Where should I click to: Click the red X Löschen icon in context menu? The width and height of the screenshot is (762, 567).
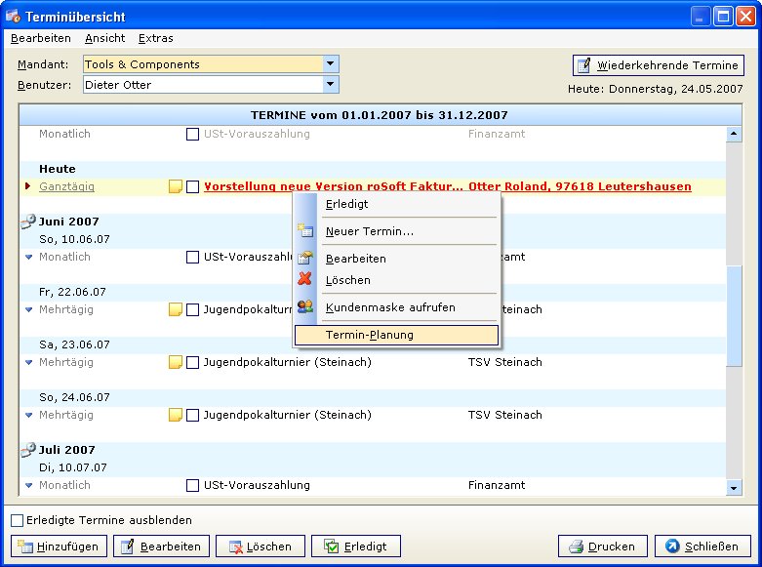305,280
